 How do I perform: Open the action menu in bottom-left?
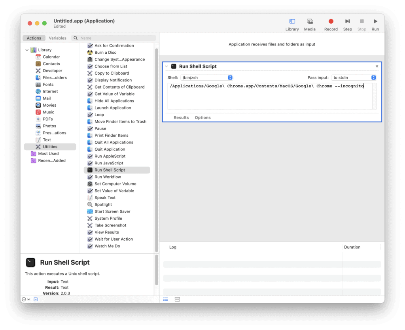click(x=26, y=300)
